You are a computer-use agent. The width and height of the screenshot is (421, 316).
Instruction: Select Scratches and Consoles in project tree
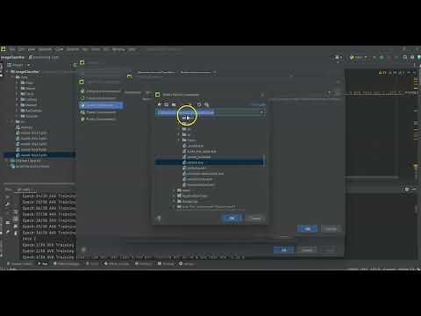[x=32, y=166]
